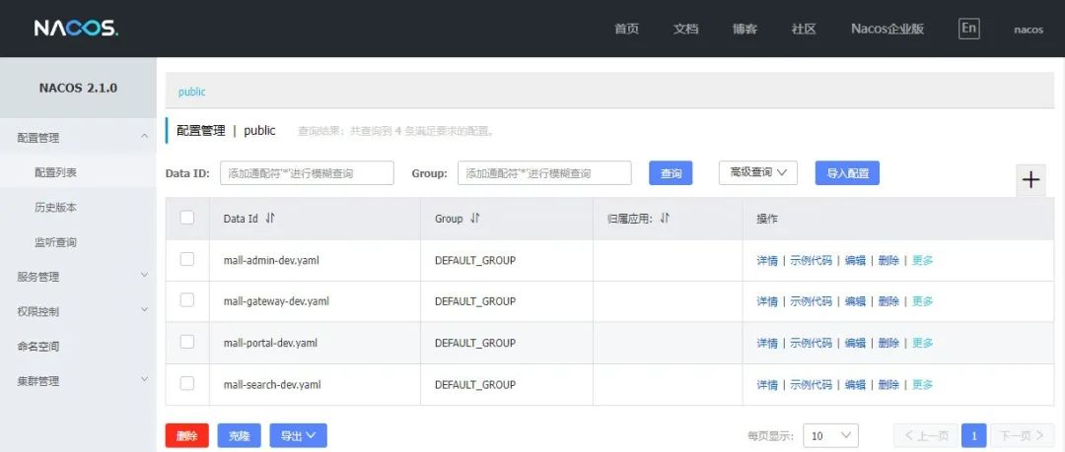Check the mall-portal-dev.yaml row checkbox
The width and height of the screenshot is (1065, 452).
(186, 342)
